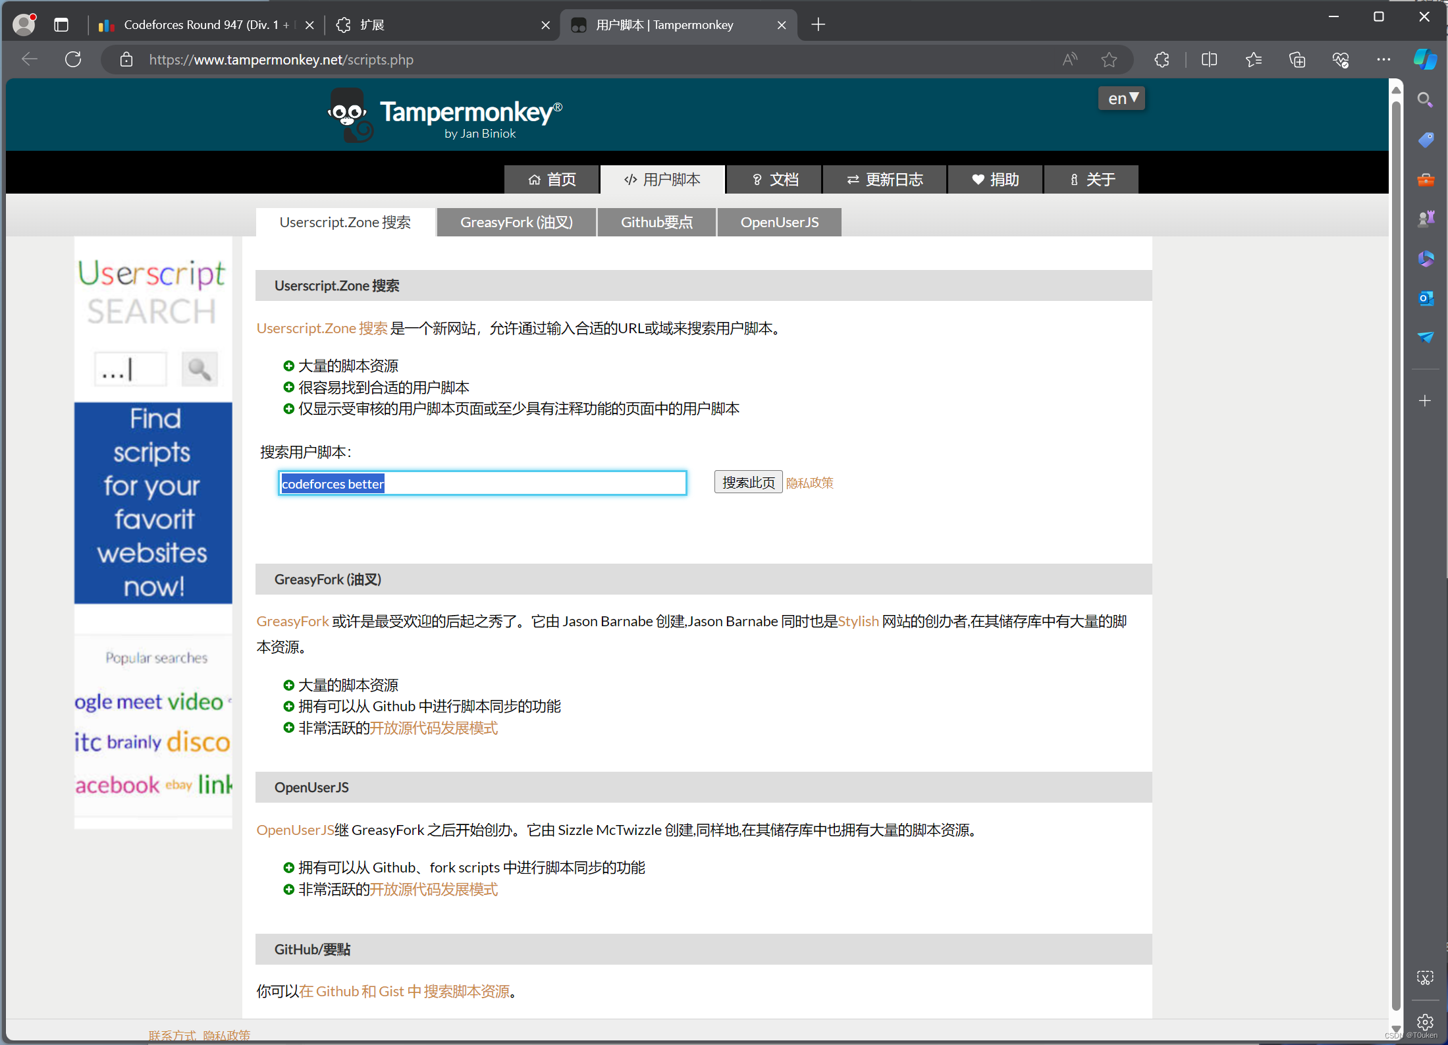The image size is (1448, 1045).
Task: Open the sidebar search magnifier icon
Action: pos(1426,100)
